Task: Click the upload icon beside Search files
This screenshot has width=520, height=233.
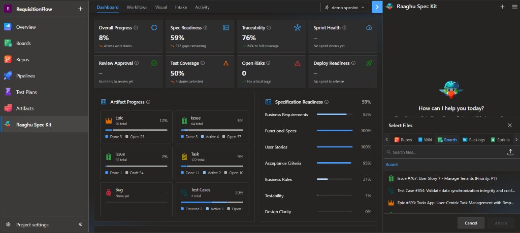Action: 510,152
